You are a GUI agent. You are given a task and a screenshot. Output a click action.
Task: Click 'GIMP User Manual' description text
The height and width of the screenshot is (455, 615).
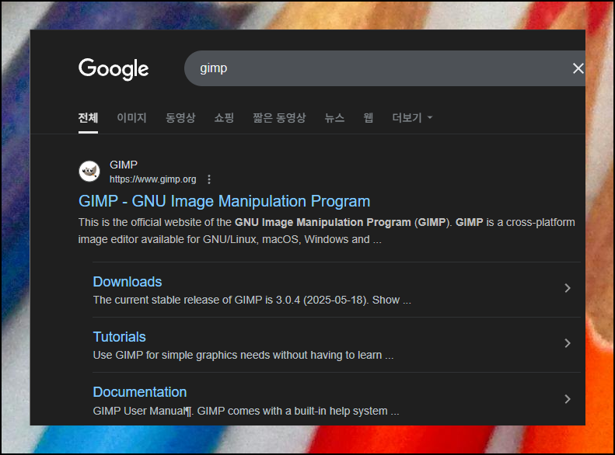(x=246, y=412)
